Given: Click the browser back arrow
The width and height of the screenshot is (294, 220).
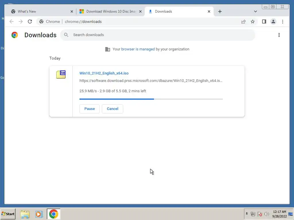Looking at the screenshot, I should 11,21.
